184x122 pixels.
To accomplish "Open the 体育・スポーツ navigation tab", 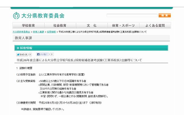I will (x=123, y=25).
